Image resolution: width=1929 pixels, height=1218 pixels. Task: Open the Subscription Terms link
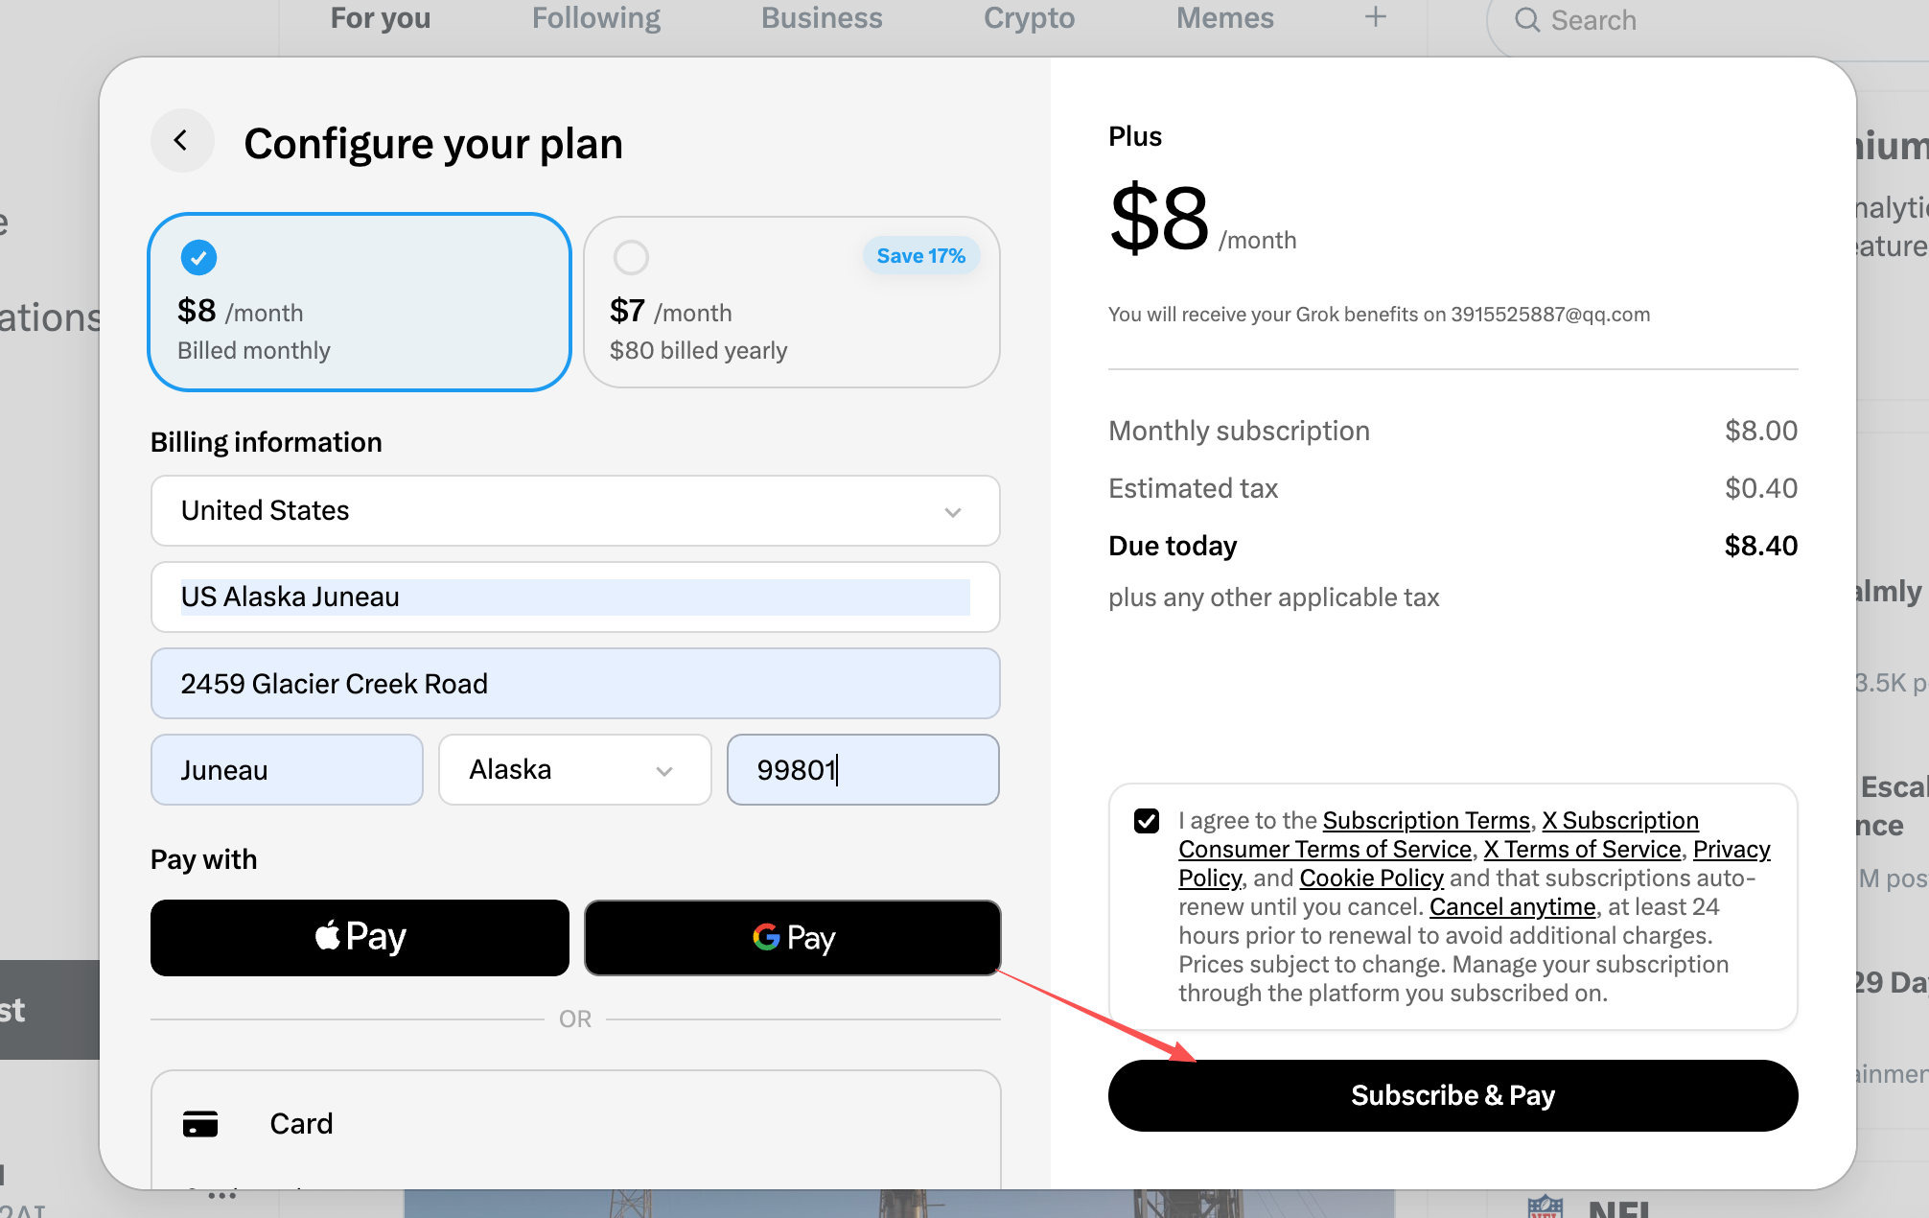pos(1426,821)
